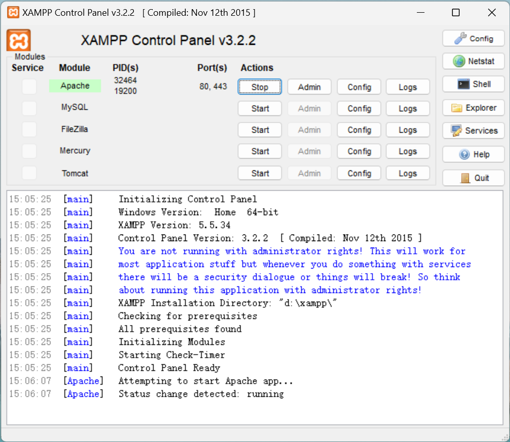Open the Explorer folder button
Image resolution: width=510 pixels, height=442 pixels.
(x=473, y=107)
